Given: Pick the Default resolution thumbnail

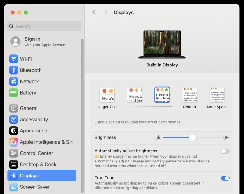Looking at the screenshot, I should click(189, 95).
